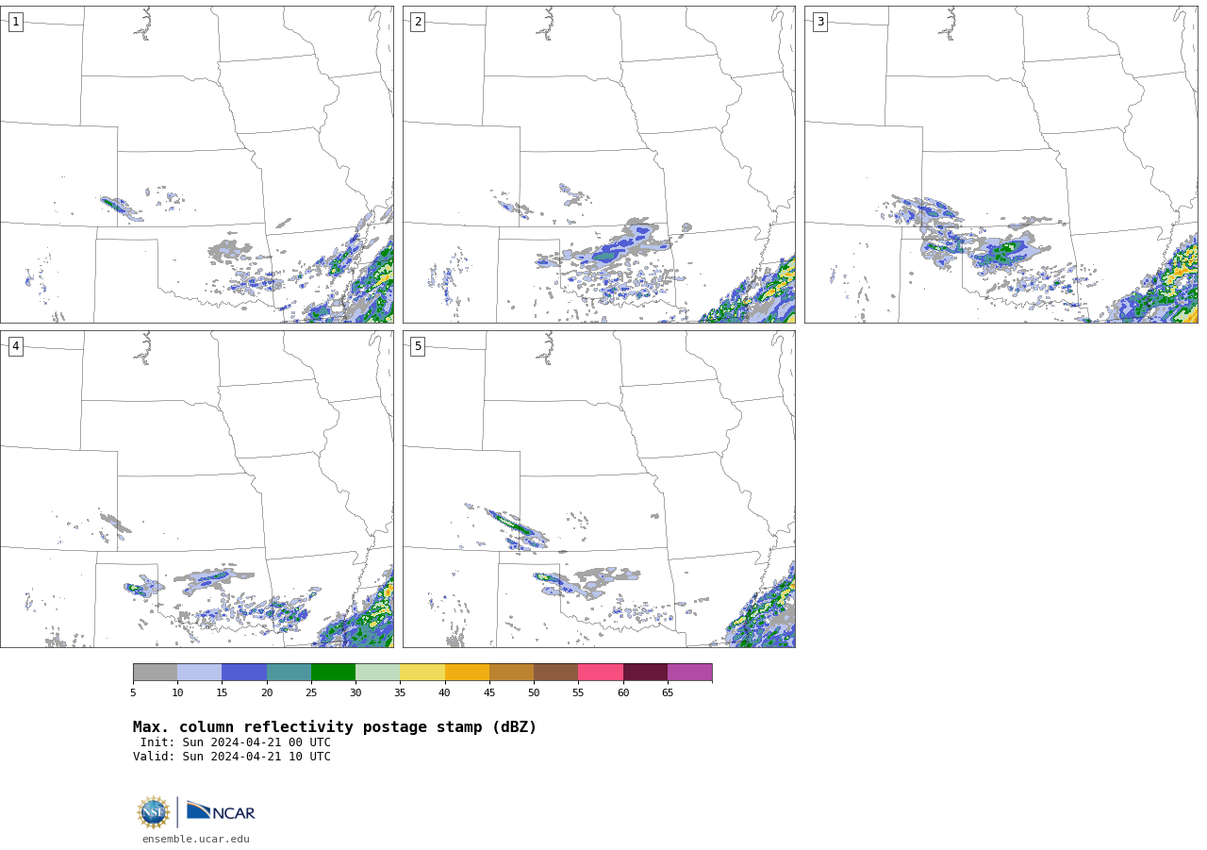This screenshot has height=850, width=1207.
Task: Click the light blue 10-15 dBZ swatch
Action: (x=199, y=672)
